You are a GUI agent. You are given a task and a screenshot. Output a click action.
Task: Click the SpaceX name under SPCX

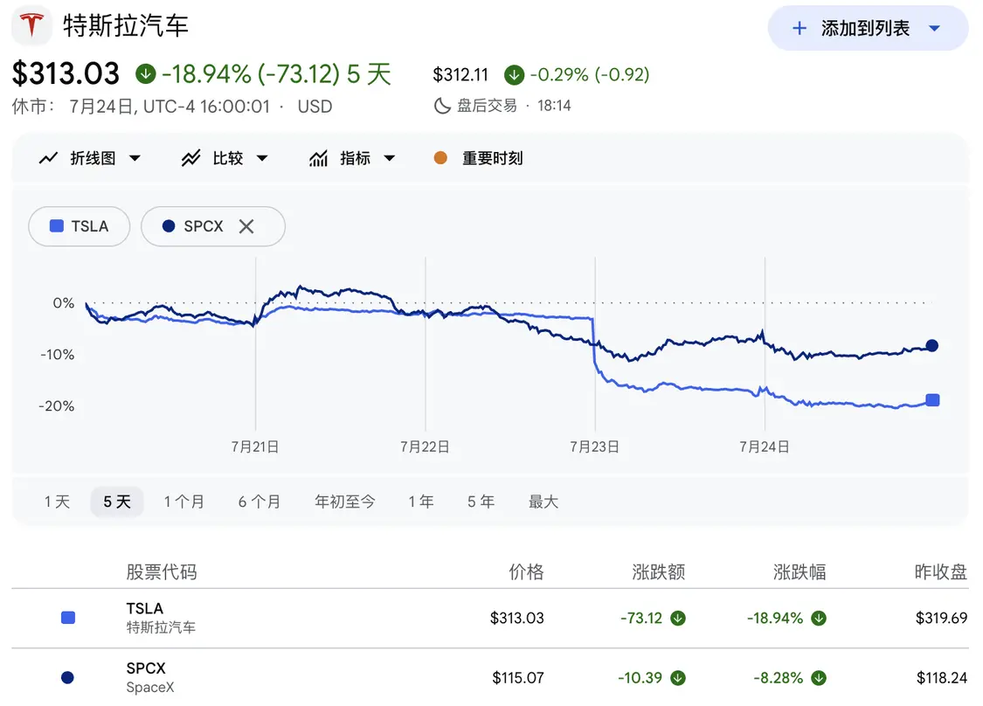[x=150, y=687]
